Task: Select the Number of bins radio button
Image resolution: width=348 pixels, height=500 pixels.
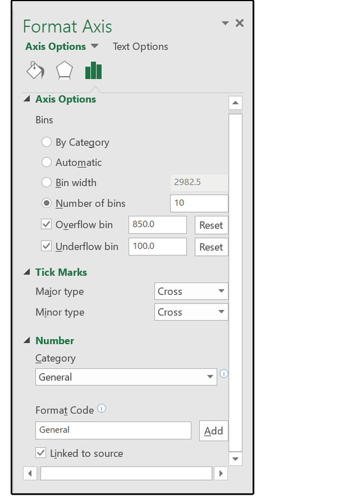Action: point(46,203)
